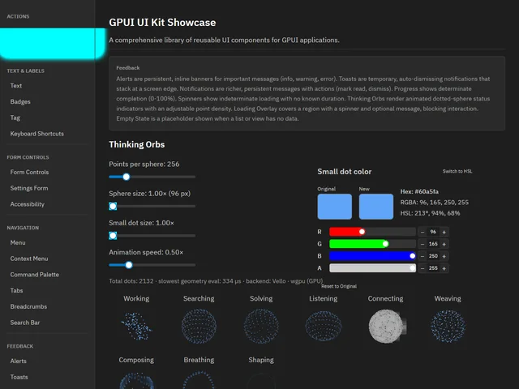Increase the R value with plus
The height and width of the screenshot is (389, 519).
pyautogui.click(x=444, y=232)
